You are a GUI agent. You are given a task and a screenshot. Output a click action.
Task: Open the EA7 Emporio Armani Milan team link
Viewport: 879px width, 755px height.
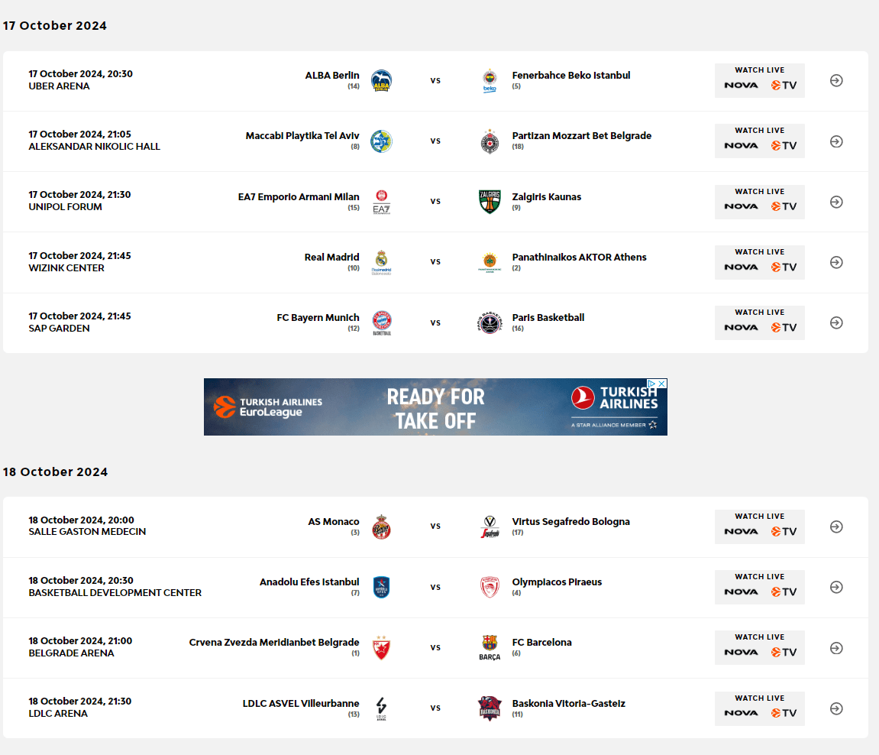[299, 197]
